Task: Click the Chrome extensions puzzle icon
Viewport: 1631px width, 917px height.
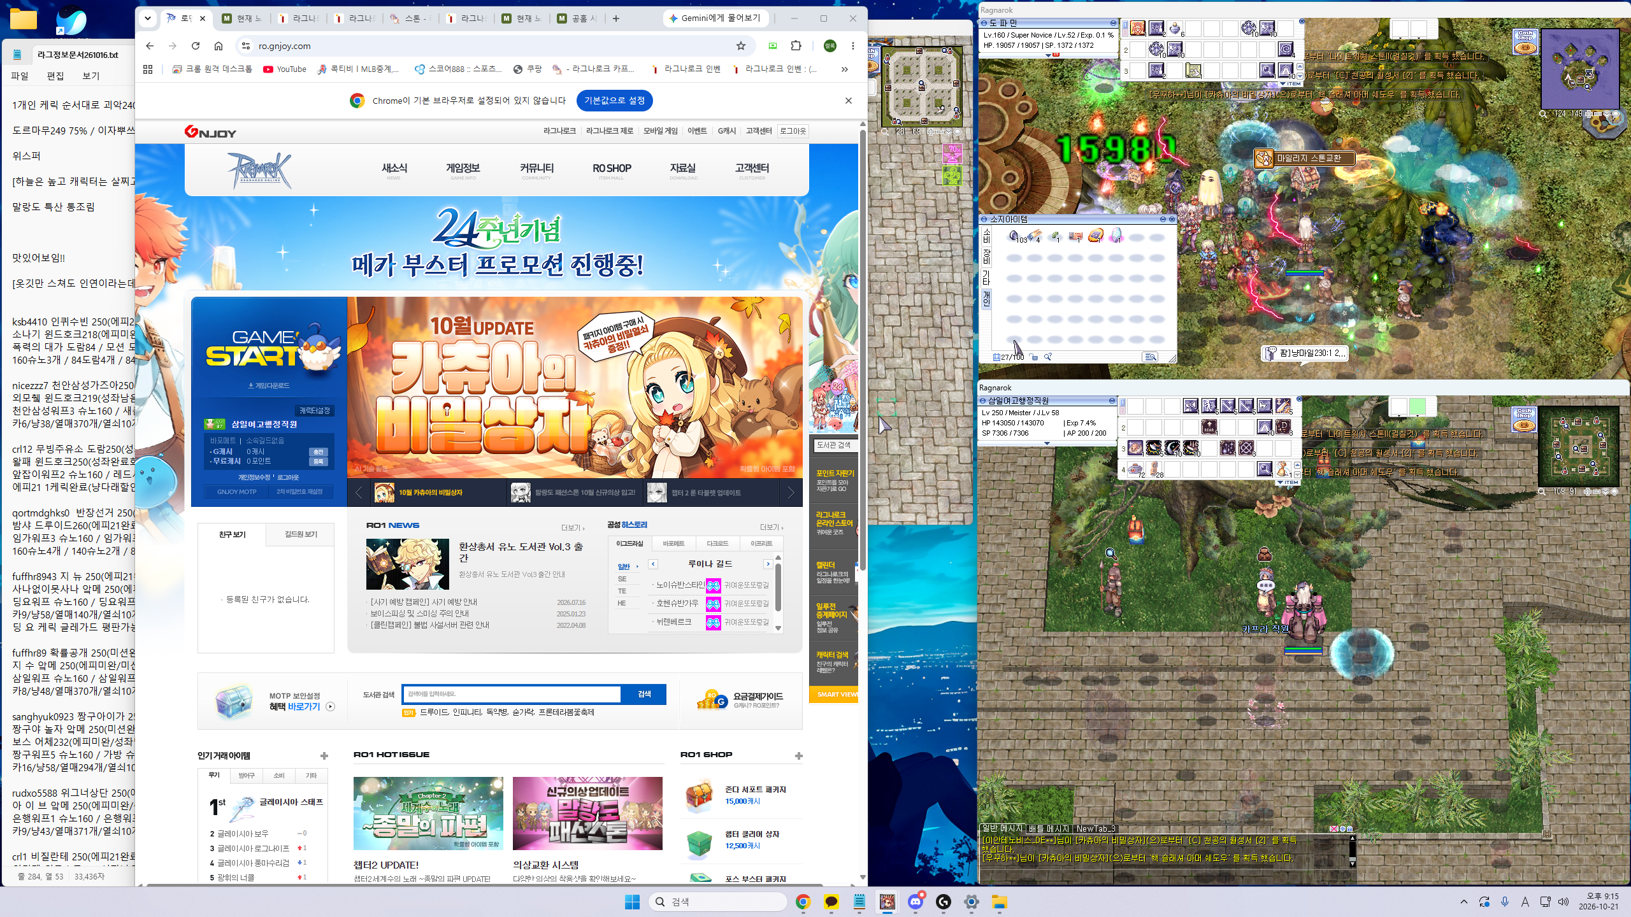Action: coord(796,46)
